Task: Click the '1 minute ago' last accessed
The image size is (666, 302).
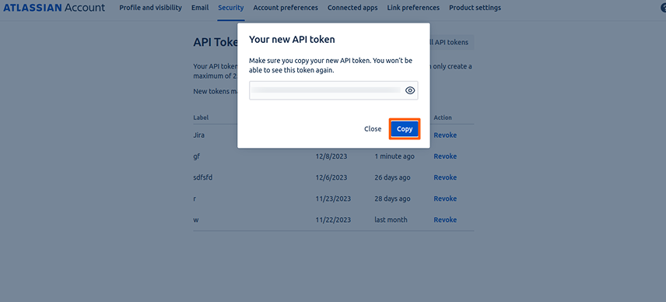Action: point(394,156)
